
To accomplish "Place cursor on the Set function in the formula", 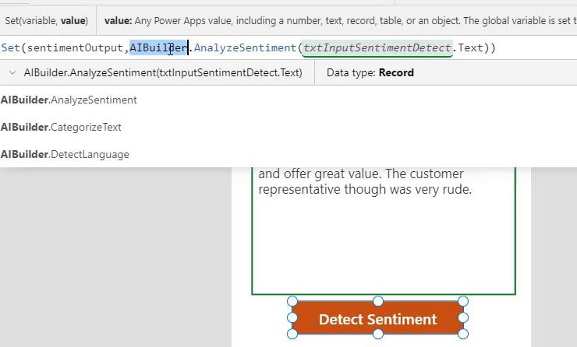I will (10, 47).
